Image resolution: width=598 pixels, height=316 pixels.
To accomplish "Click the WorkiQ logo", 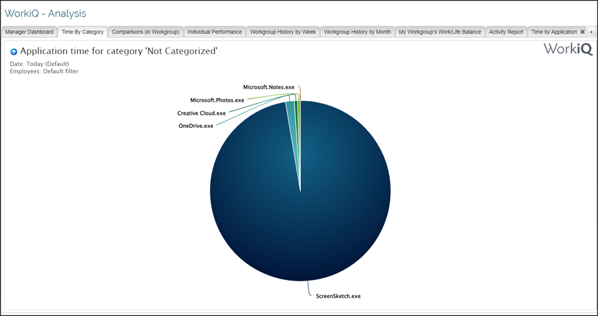I will (x=568, y=50).
